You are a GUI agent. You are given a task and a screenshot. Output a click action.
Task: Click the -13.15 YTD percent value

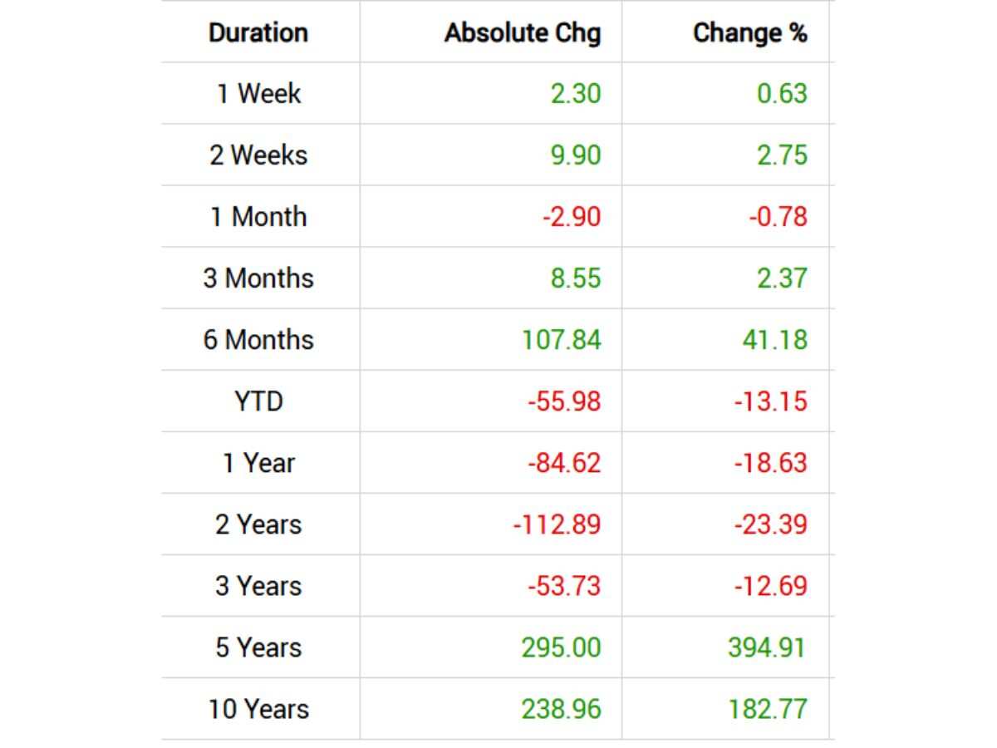click(x=770, y=401)
